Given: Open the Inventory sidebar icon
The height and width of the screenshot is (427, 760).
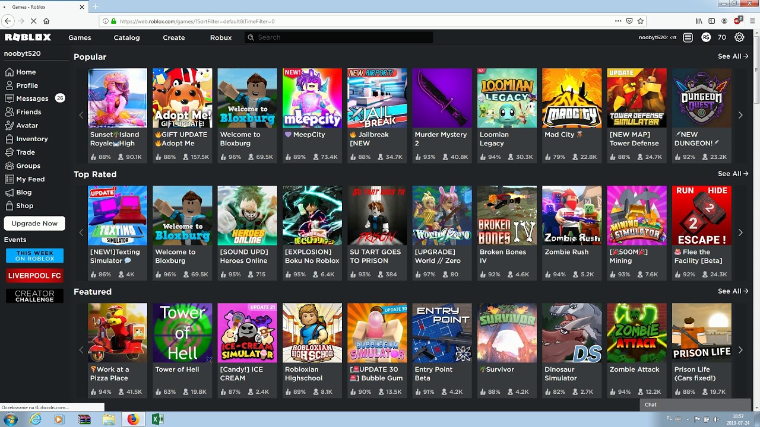Looking at the screenshot, I should [9, 139].
